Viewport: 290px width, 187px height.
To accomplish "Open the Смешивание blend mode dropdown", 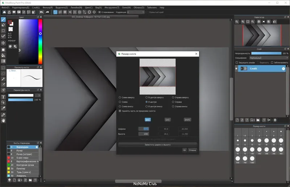I will pyautogui.click(x=269, y=58).
